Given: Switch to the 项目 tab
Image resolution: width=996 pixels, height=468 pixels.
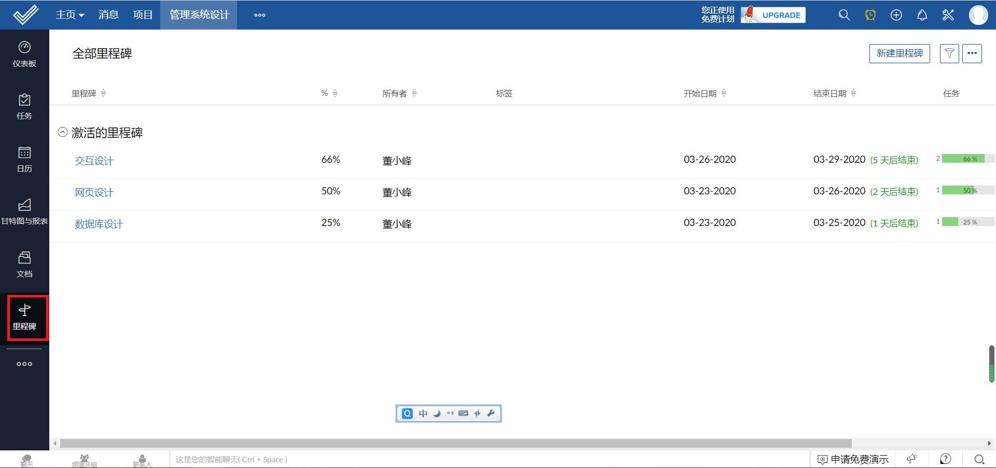Looking at the screenshot, I should point(143,15).
